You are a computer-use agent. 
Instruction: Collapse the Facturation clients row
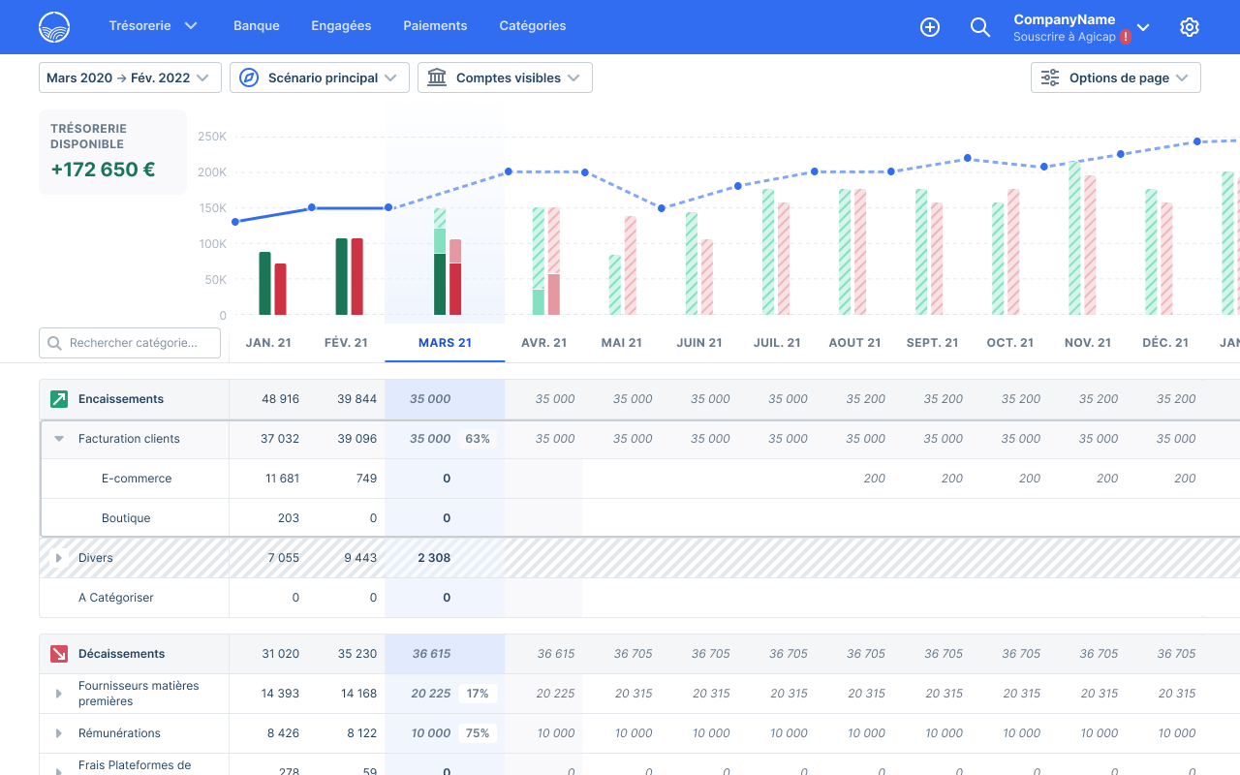tap(59, 439)
